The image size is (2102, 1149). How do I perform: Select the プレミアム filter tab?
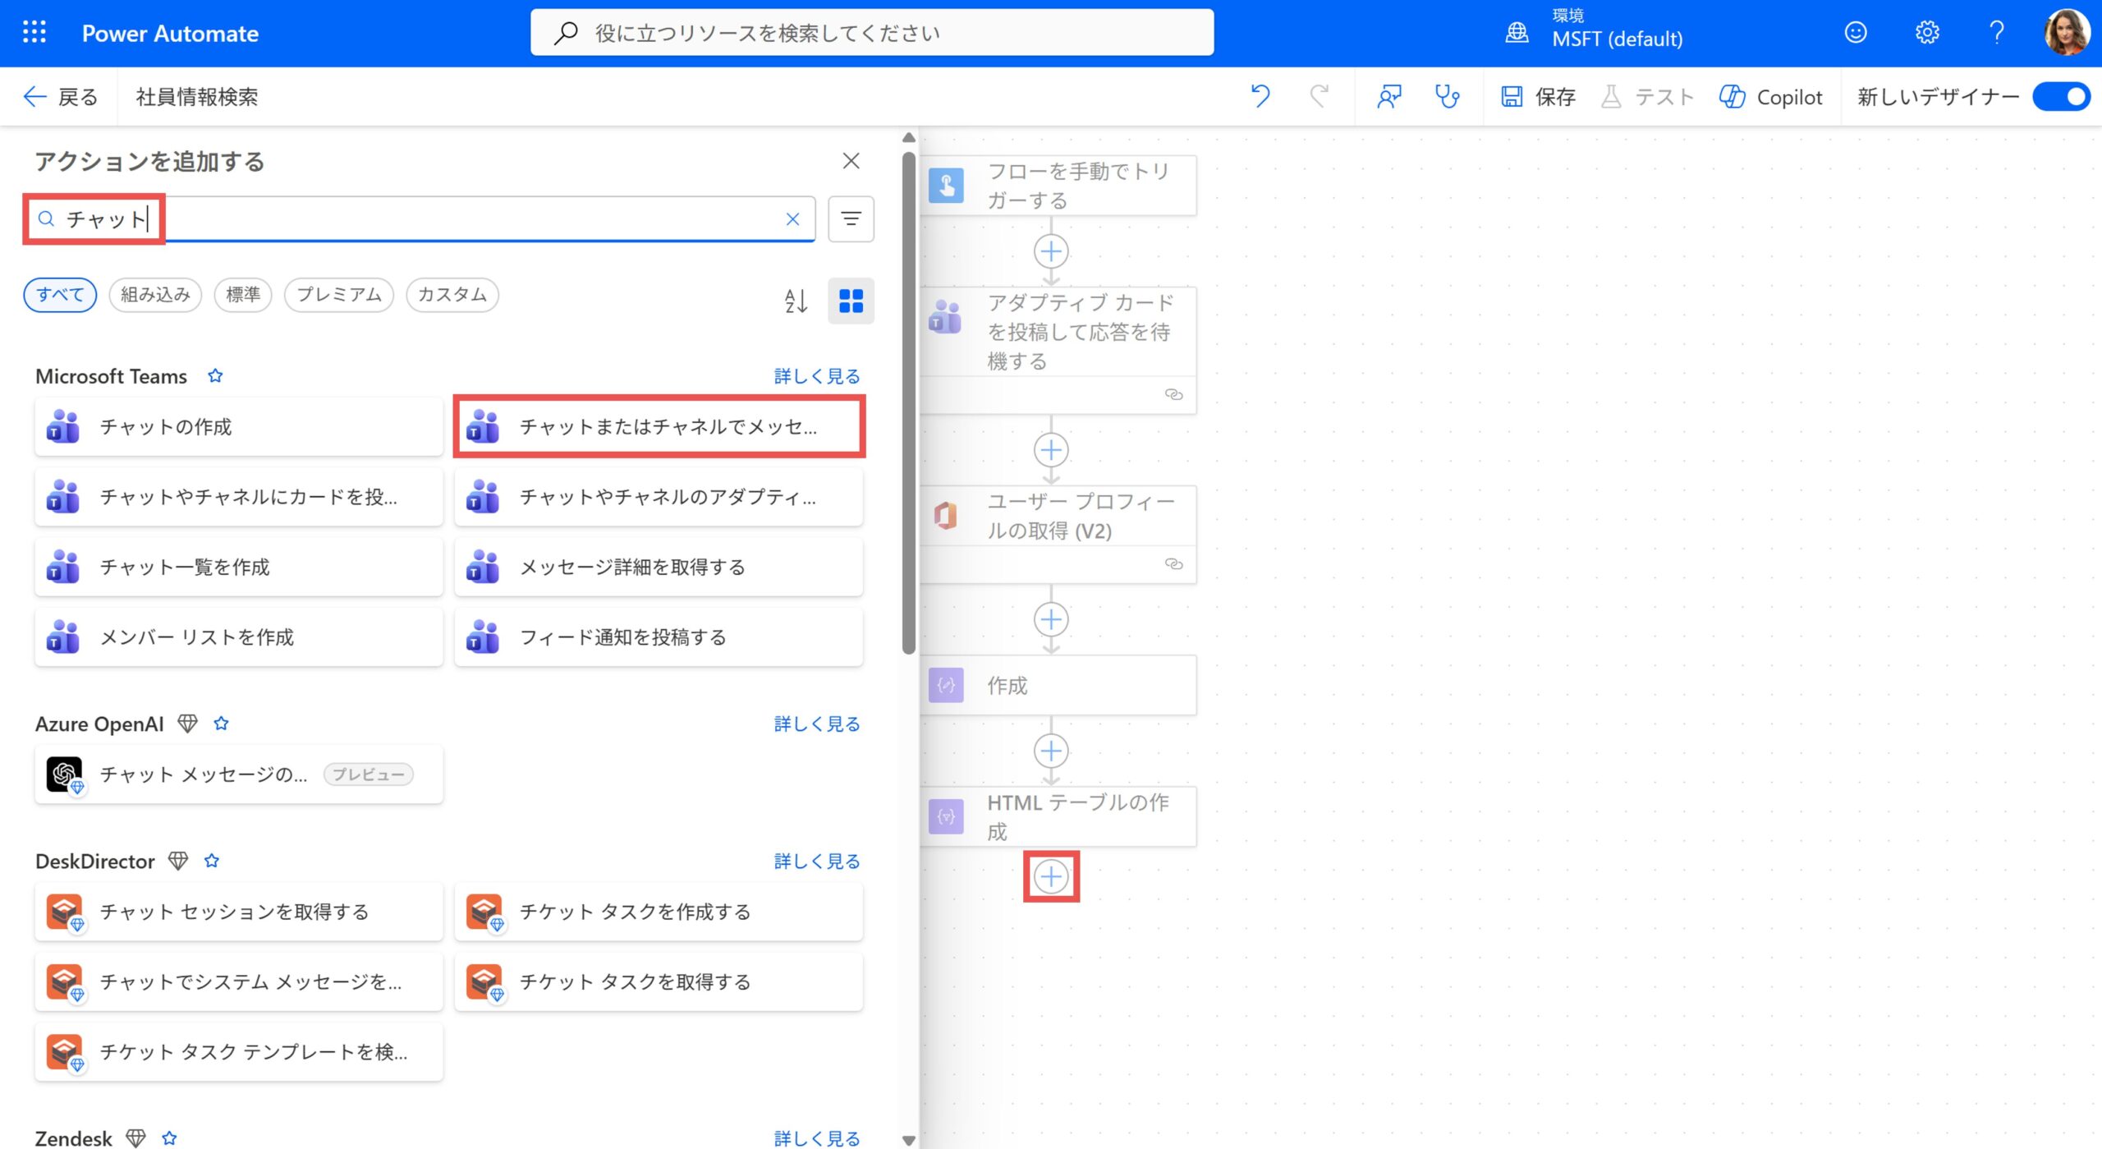338,294
